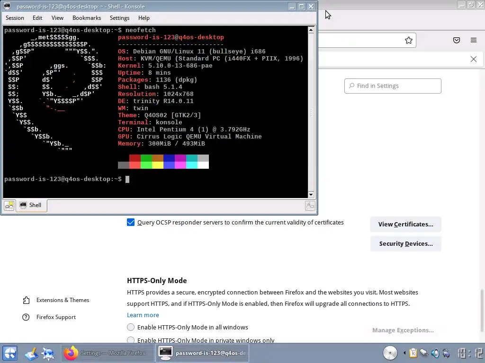Open the volume speaker tray icon
This screenshot has width=485, height=363.
(435, 353)
